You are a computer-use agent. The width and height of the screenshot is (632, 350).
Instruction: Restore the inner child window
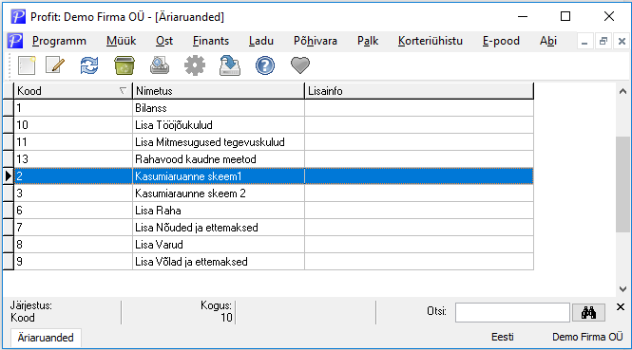point(603,42)
